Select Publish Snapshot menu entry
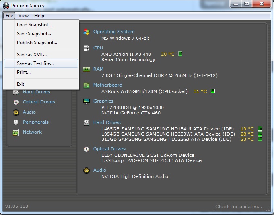The image size is (274, 215). click(x=41, y=43)
